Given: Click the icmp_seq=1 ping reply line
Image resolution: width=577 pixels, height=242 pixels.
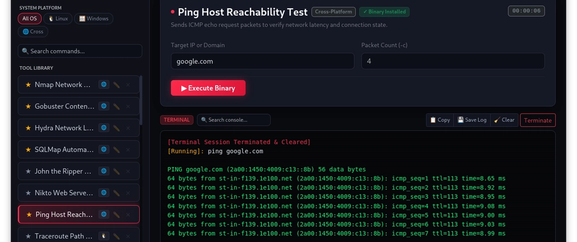Looking at the screenshot, I should (336, 179).
